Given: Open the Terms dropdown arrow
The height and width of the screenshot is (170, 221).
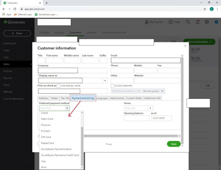Looking at the screenshot, I should [150, 108].
